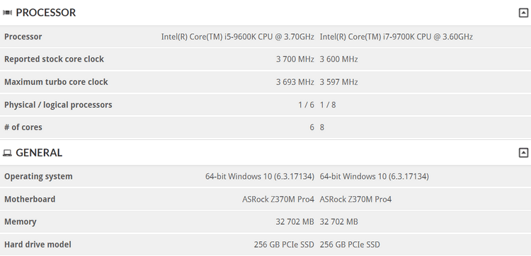This screenshot has width=531, height=256.
Task: Click the laptop icon beside GENERAL
Action: click(x=7, y=153)
